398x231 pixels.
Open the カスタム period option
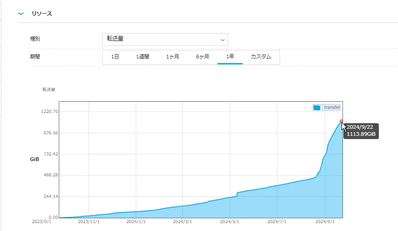(261, 56)
